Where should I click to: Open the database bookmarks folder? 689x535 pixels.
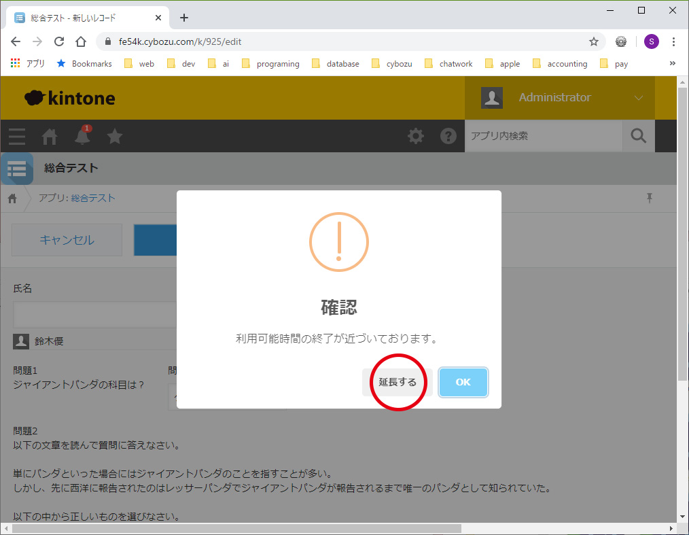(335, 64)
